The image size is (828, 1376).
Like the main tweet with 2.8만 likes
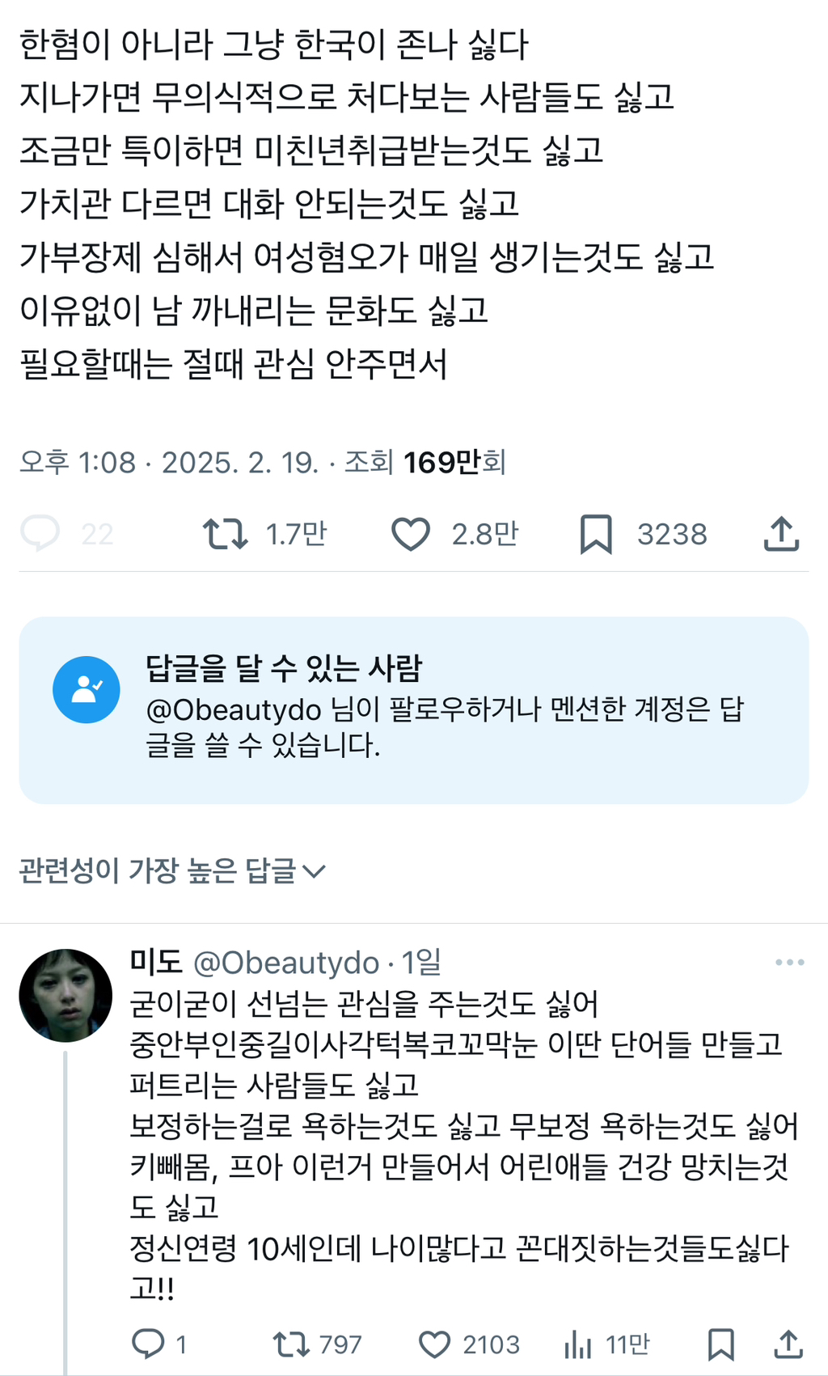click(411, 534)
